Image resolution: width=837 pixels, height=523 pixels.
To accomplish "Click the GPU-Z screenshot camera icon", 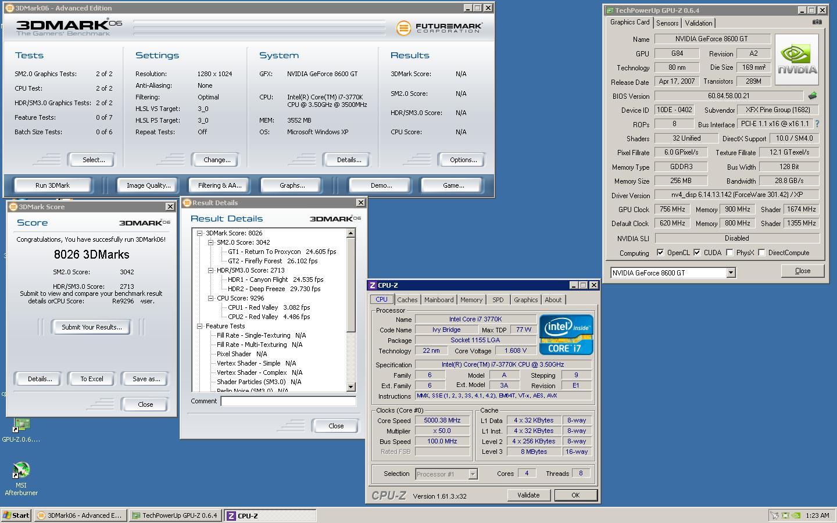I will point(817,22).
